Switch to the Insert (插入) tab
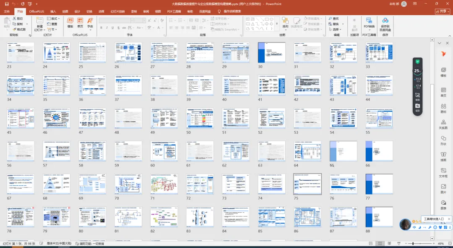The image size is (453, 248). [x=53, y=12]
